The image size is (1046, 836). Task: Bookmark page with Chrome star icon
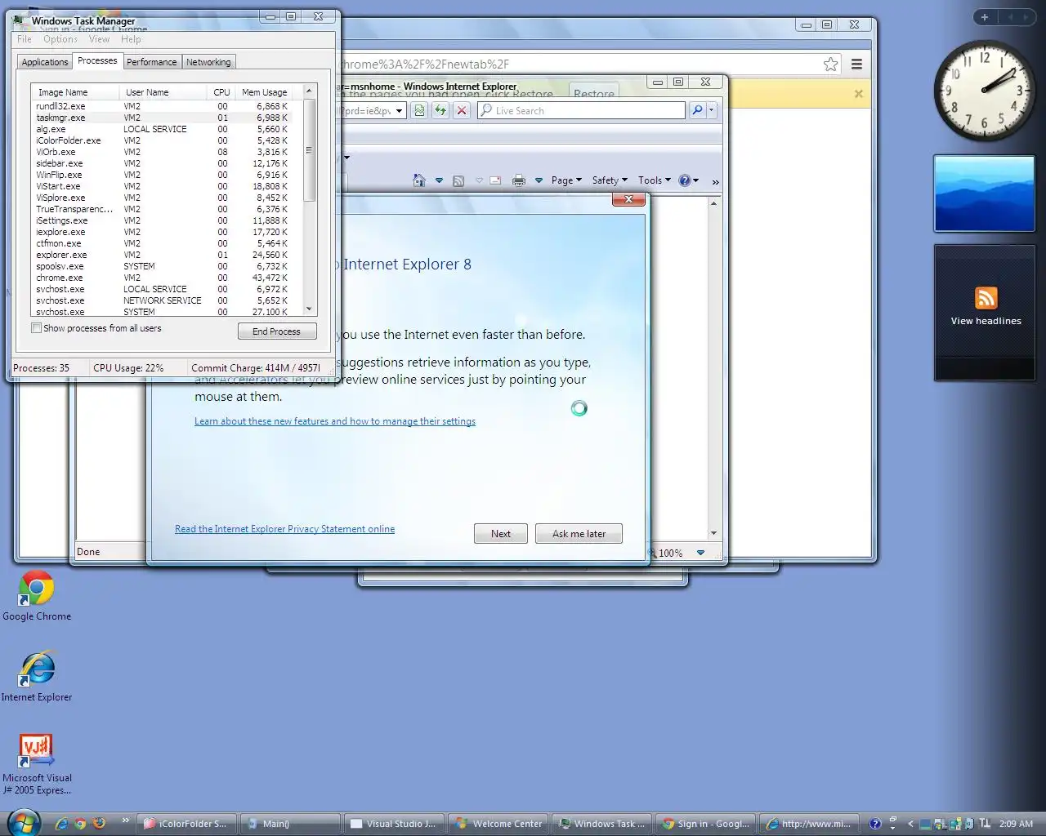(x=830, y=64)
